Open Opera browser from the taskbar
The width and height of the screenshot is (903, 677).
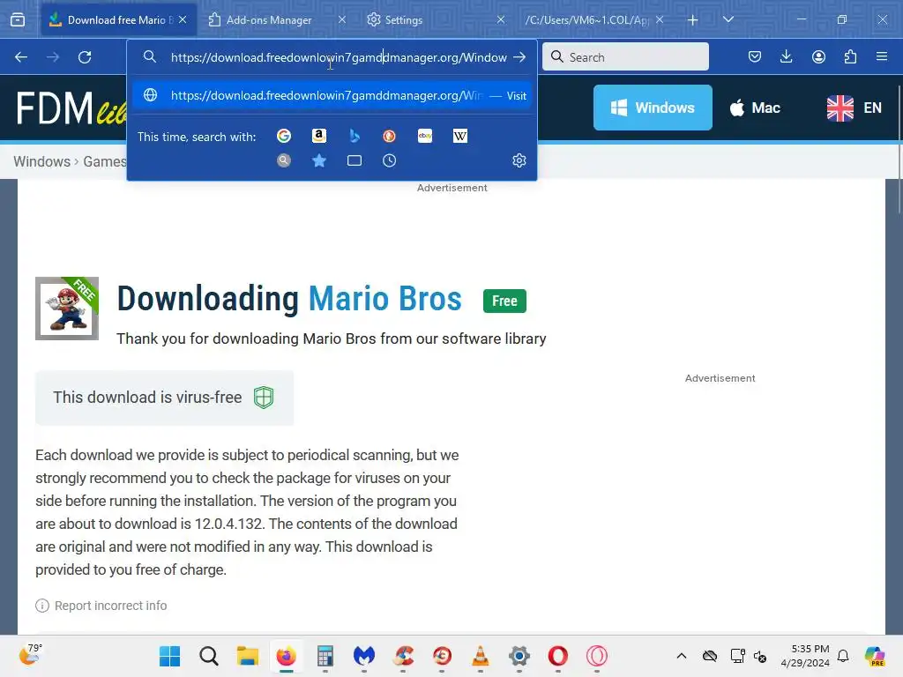click(x=558, y=656)
